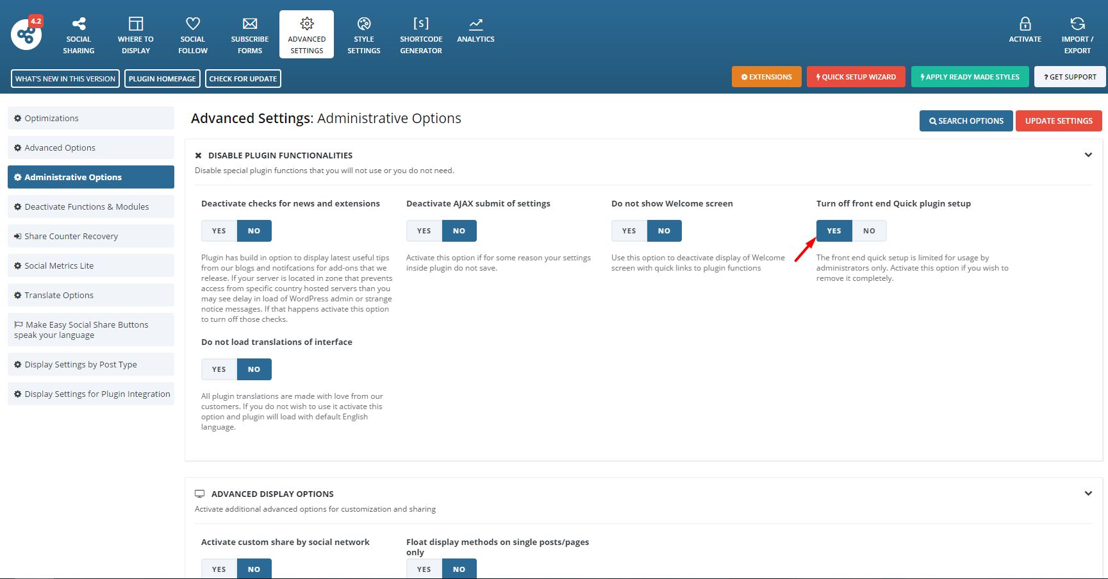This screenshot has height=579, width=1108.
Task: Set Turn off front end Quick setup to No
Action: pyautogui.click(x=869, y=231)
